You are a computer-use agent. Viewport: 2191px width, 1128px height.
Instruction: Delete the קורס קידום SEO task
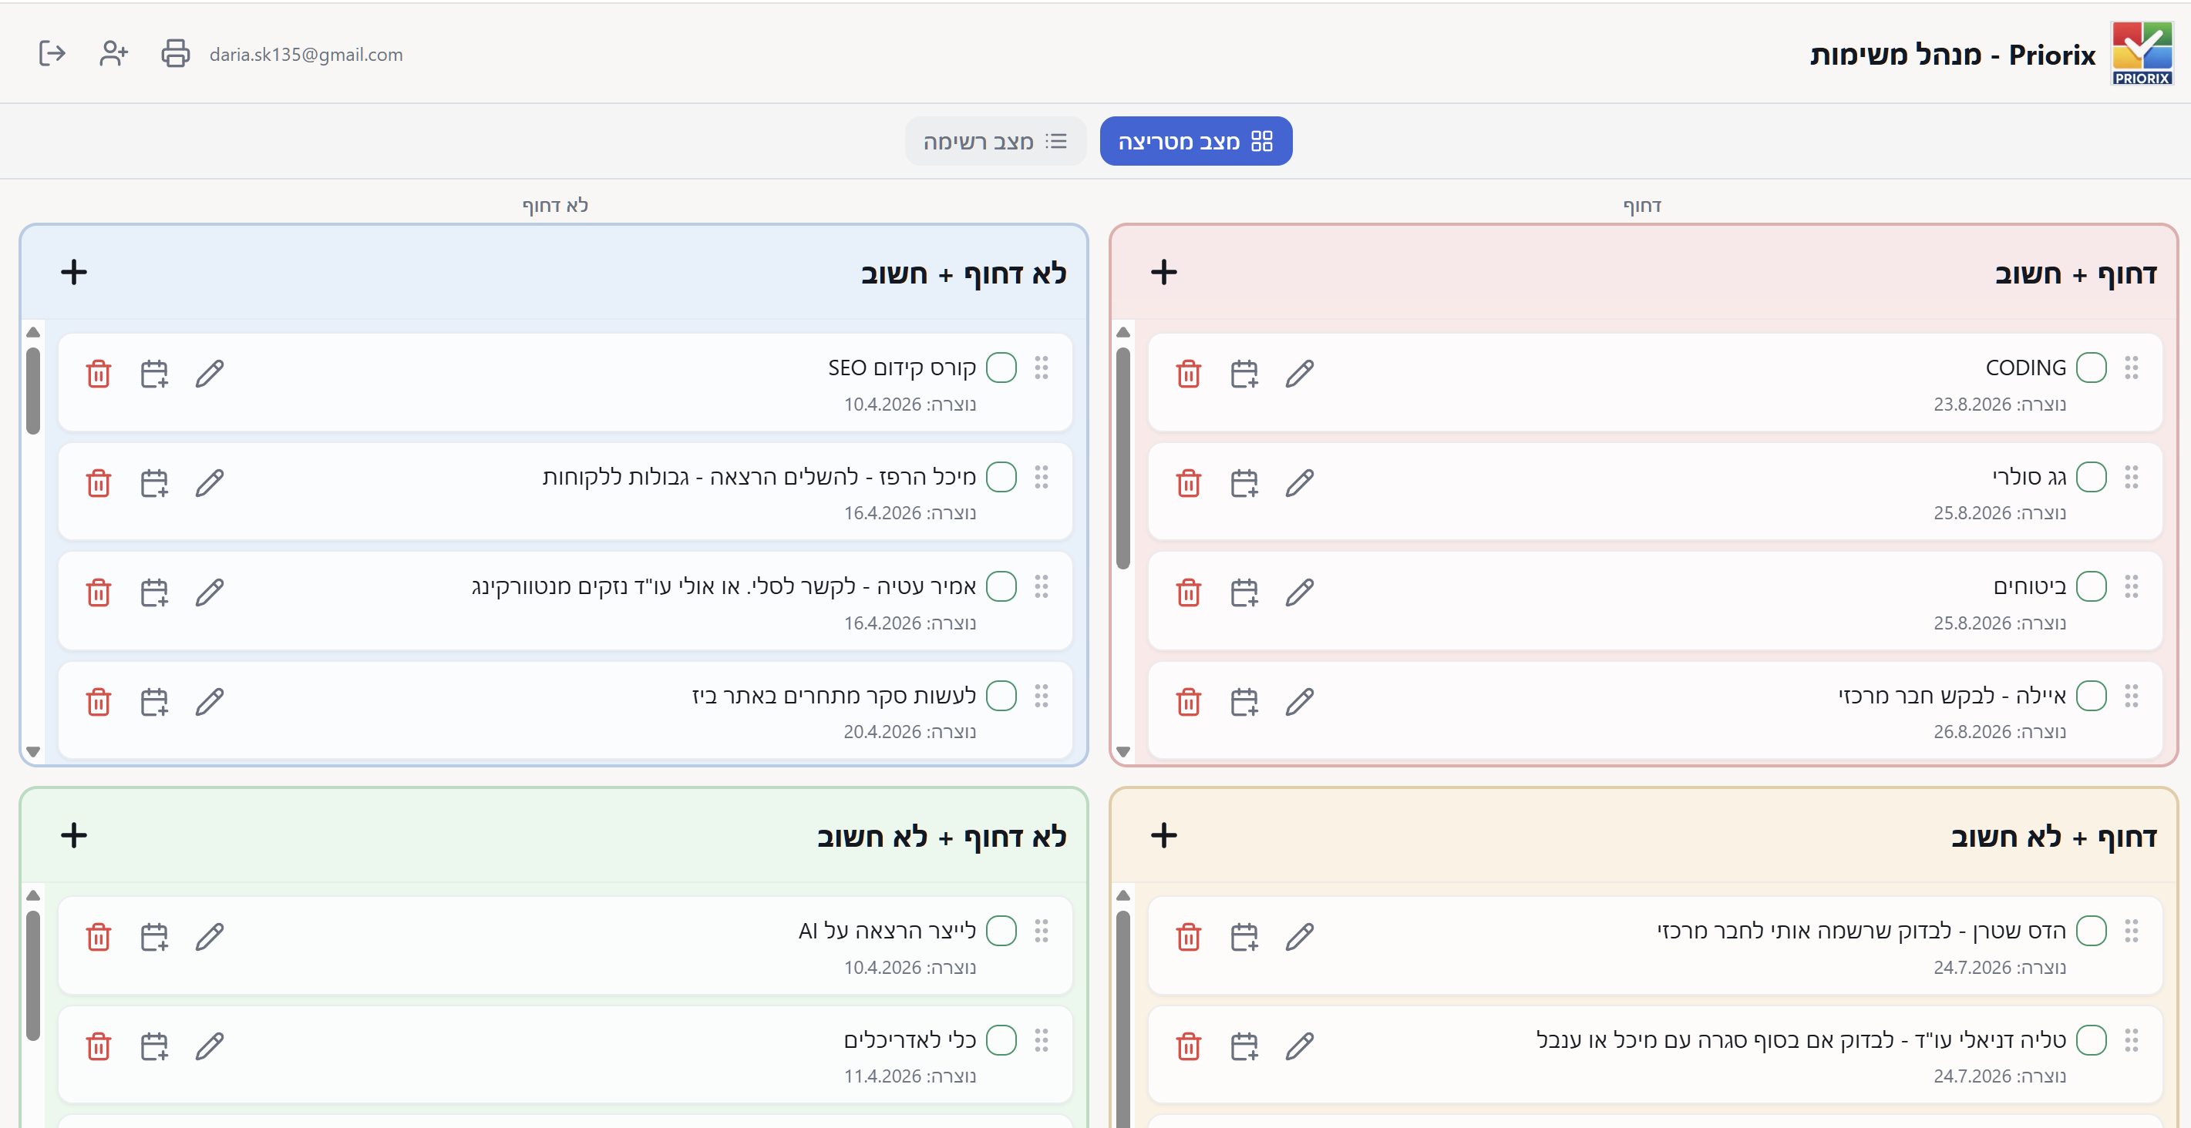click(x=99, y=373)
